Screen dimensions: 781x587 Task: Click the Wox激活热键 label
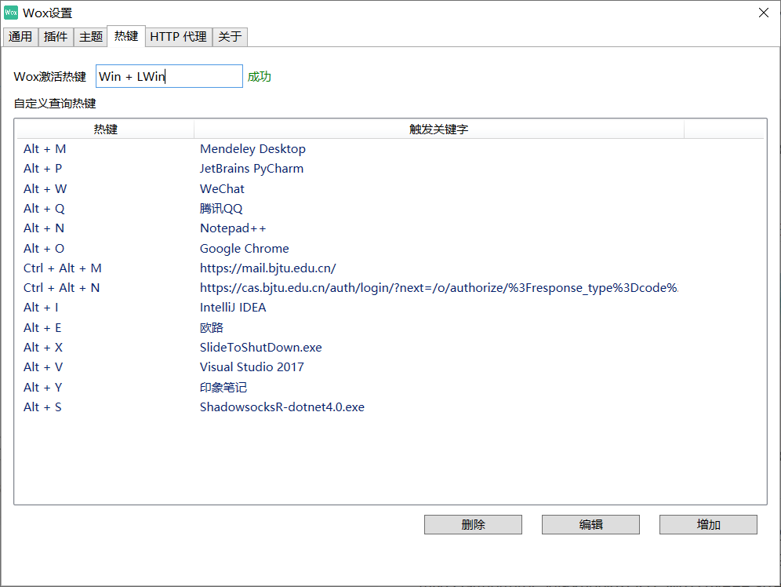tap(50, 77)
